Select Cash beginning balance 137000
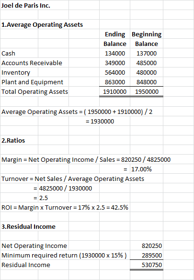 (x=147, y=54)
